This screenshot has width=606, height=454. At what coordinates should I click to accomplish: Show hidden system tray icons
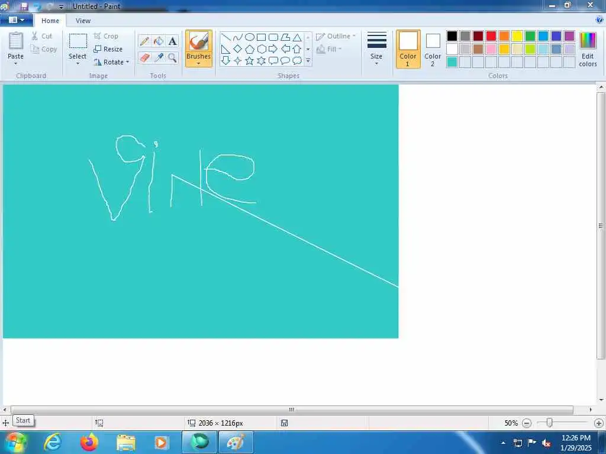click(x=503, y=443)
